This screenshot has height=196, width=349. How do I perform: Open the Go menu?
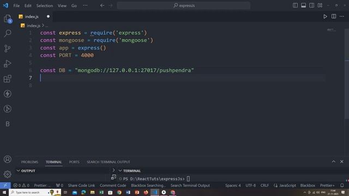click(74, 6)
